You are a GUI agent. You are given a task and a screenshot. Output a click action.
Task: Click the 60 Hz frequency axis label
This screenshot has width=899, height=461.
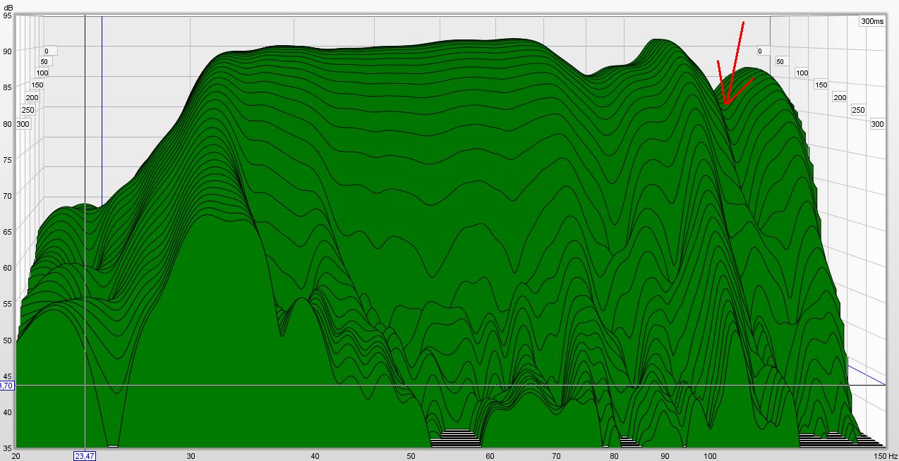(x=490, y=456)
